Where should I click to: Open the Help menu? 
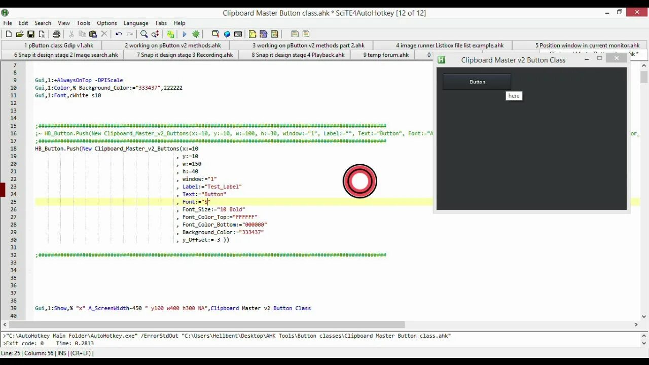(179, 23)
